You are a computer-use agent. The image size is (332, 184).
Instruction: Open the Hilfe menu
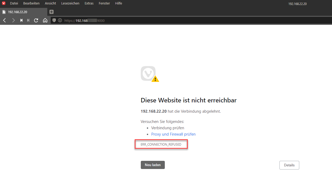coord(118,3)
